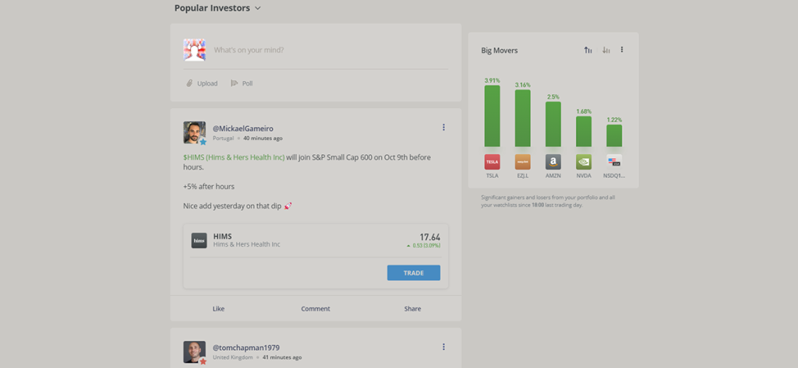Click the Upload label

tap(207, 83)
